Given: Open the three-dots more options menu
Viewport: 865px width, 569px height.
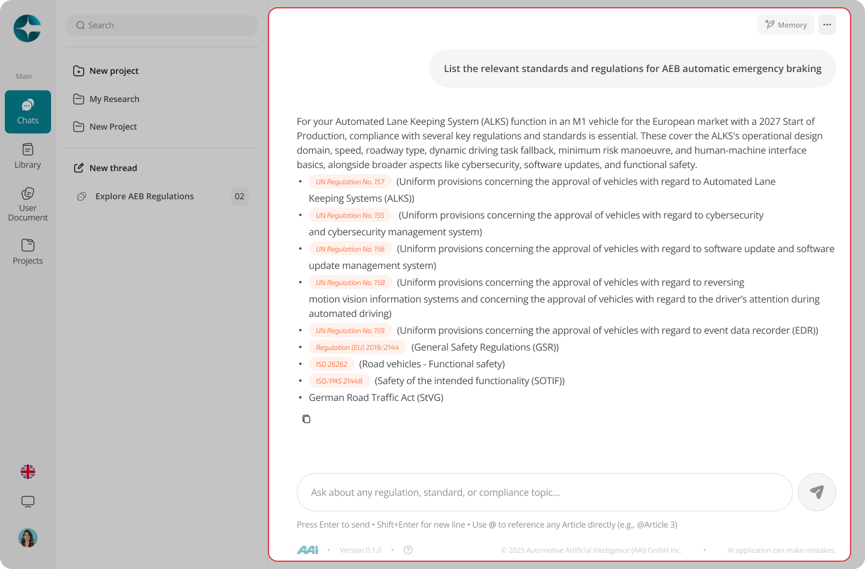Looking at the screenshot, I should [x=827, y=25].
